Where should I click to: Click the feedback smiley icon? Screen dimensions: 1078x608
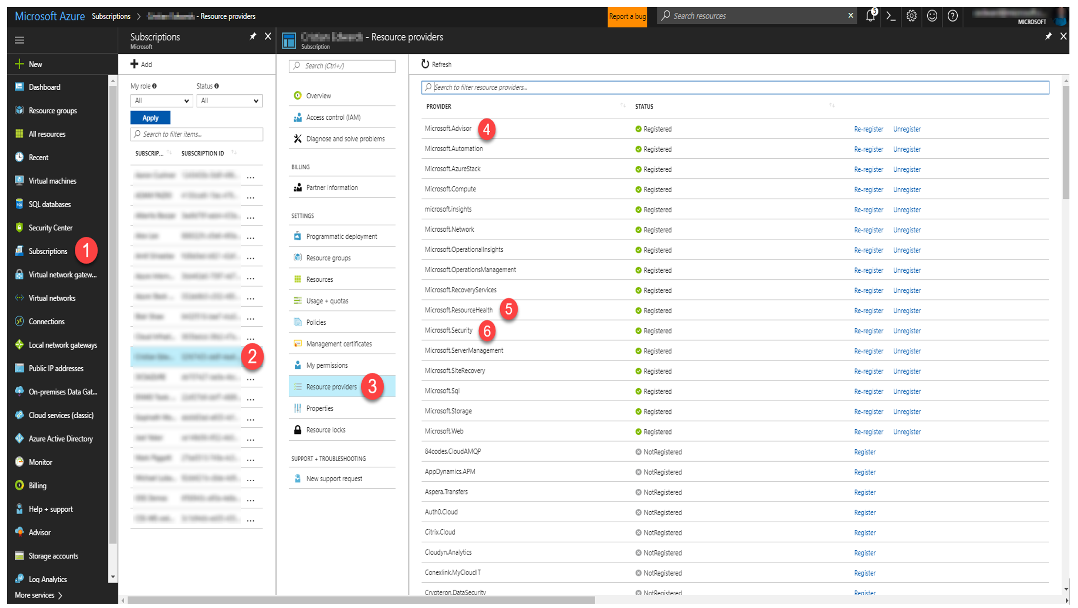[x=932, y=16]
